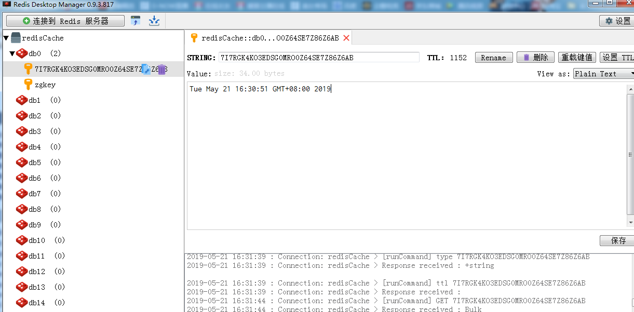Click the 保存 save button
Screen dimensions: 634x312
(x=617, y=241)
